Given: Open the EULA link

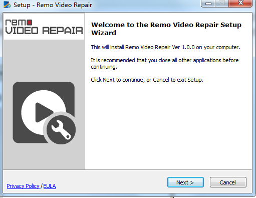Looking at the screenshot, I should pyautogui.click(x=50, y=186).
